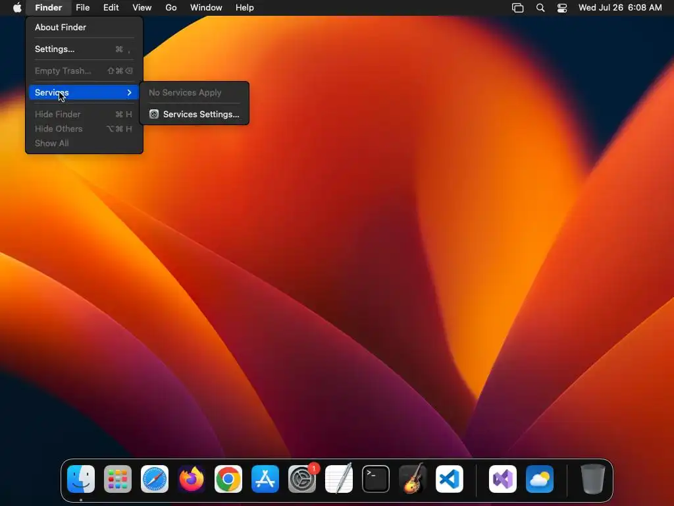
Task: Select Empty Trash... menu entry
Action: [84, 70]
